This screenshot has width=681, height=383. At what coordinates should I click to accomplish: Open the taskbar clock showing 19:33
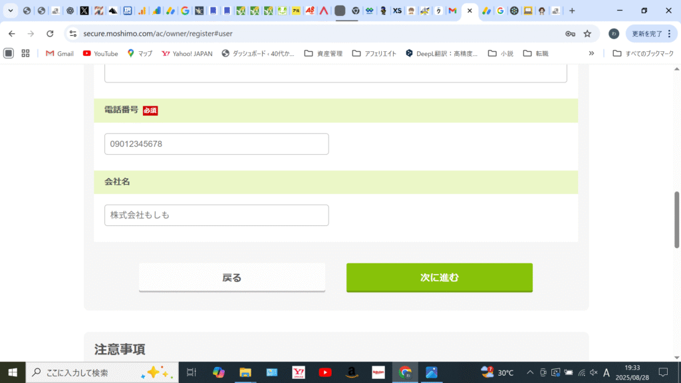coord(632,372)
